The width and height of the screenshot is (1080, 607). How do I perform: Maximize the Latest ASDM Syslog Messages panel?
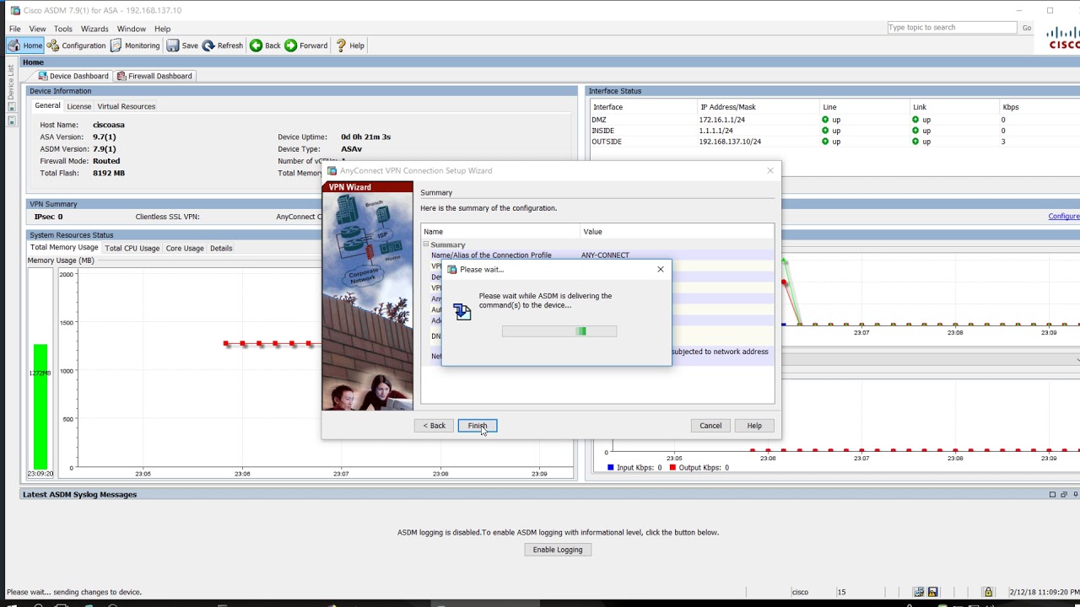coord(1052,495)
